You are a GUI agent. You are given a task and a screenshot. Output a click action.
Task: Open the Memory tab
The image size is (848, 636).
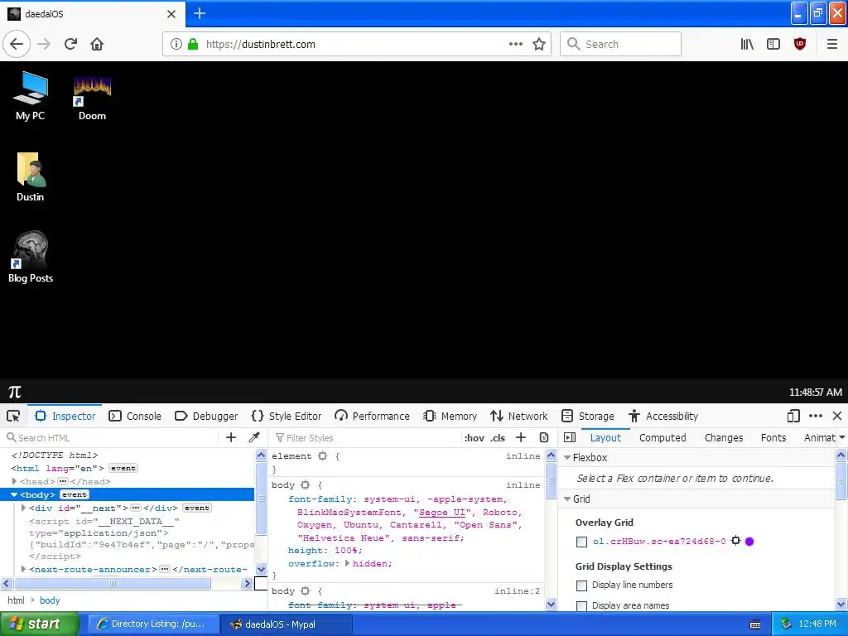(450, 416)
